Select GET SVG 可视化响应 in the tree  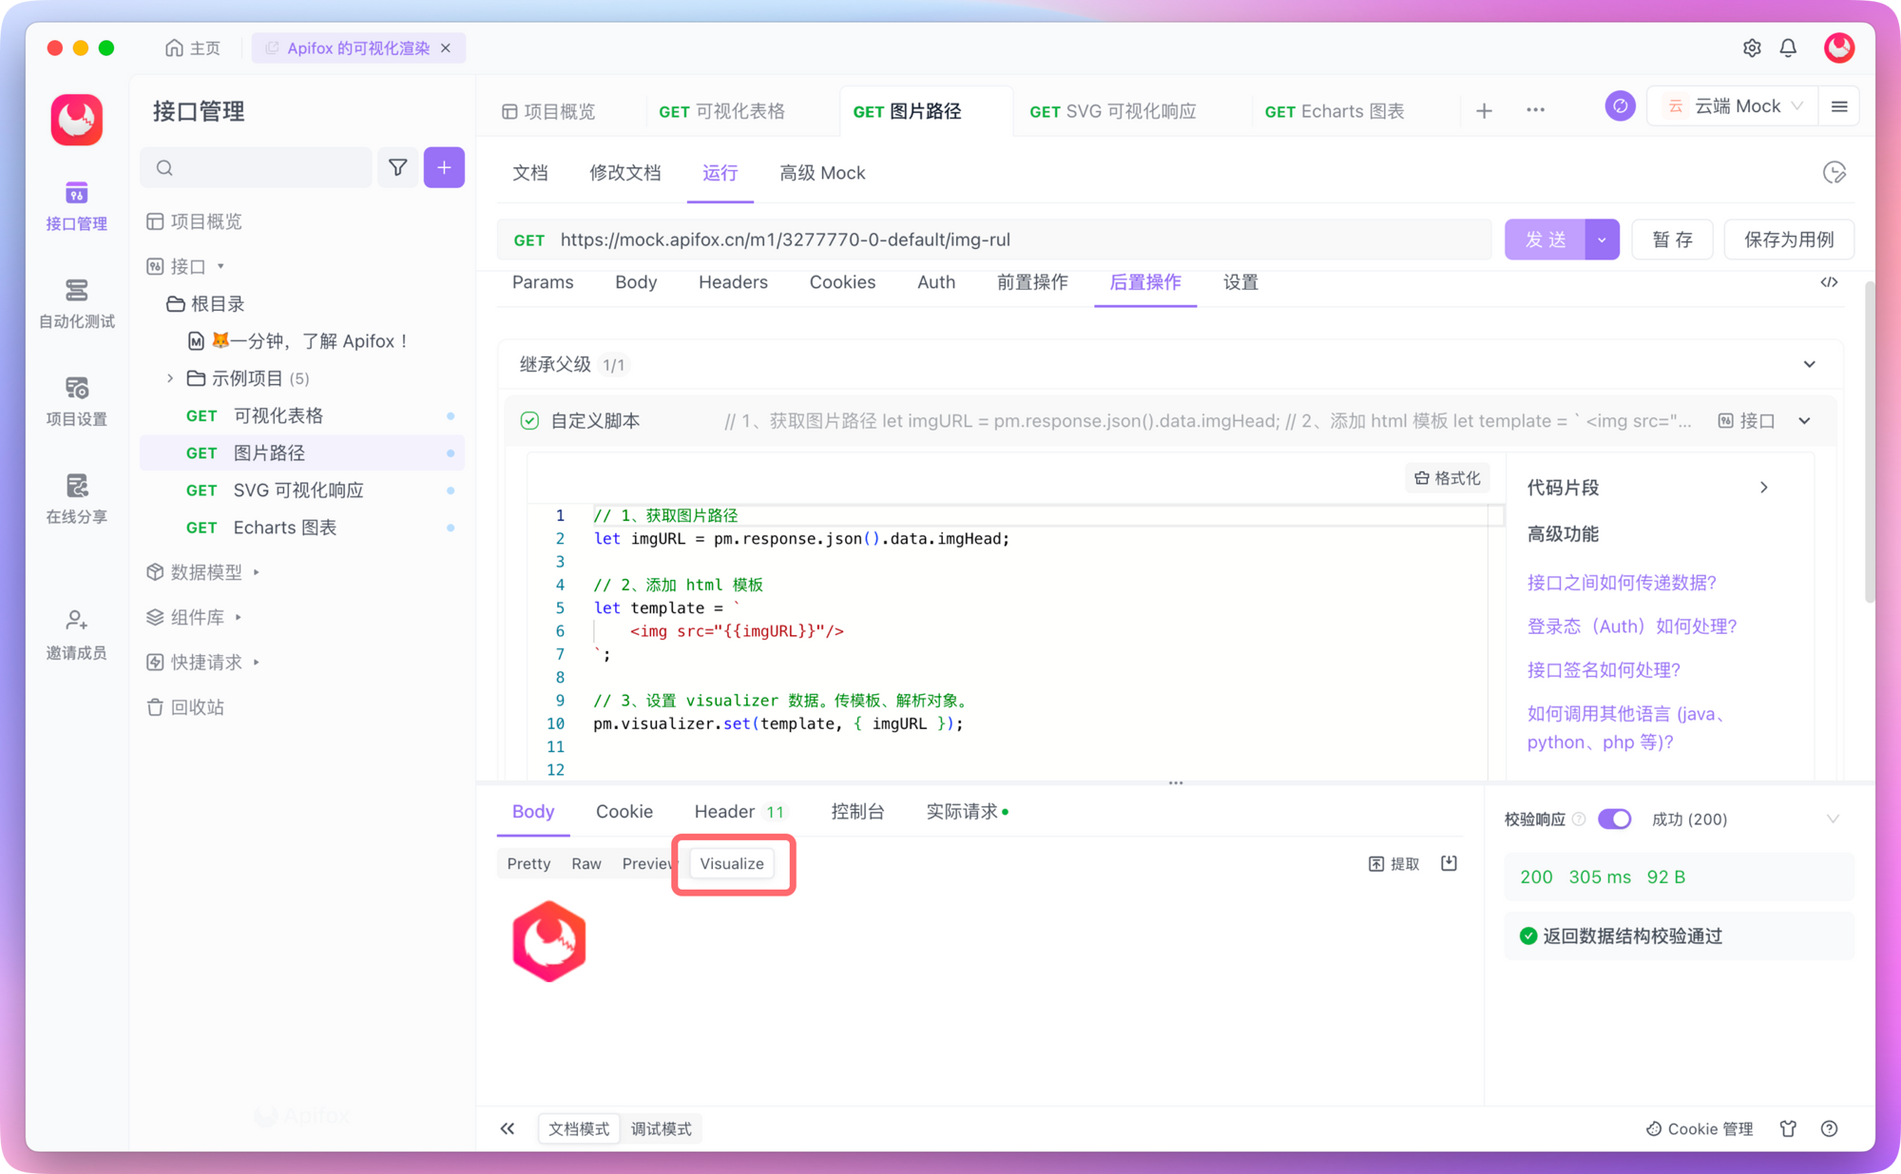[x=302, y=491]
